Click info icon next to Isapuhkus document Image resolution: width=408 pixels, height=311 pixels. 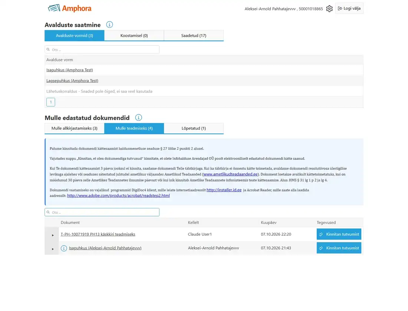click(x=64, y=248)
